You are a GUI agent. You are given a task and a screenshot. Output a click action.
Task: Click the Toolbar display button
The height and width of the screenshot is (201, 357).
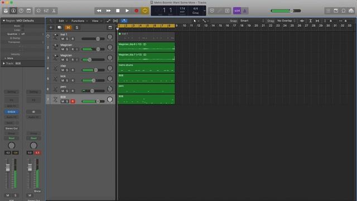tap(28, 11)
